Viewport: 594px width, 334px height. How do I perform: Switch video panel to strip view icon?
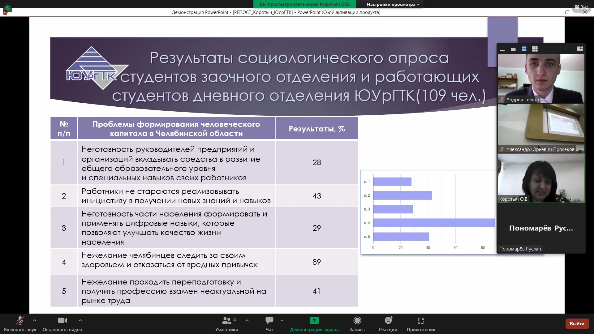point(524,49)
